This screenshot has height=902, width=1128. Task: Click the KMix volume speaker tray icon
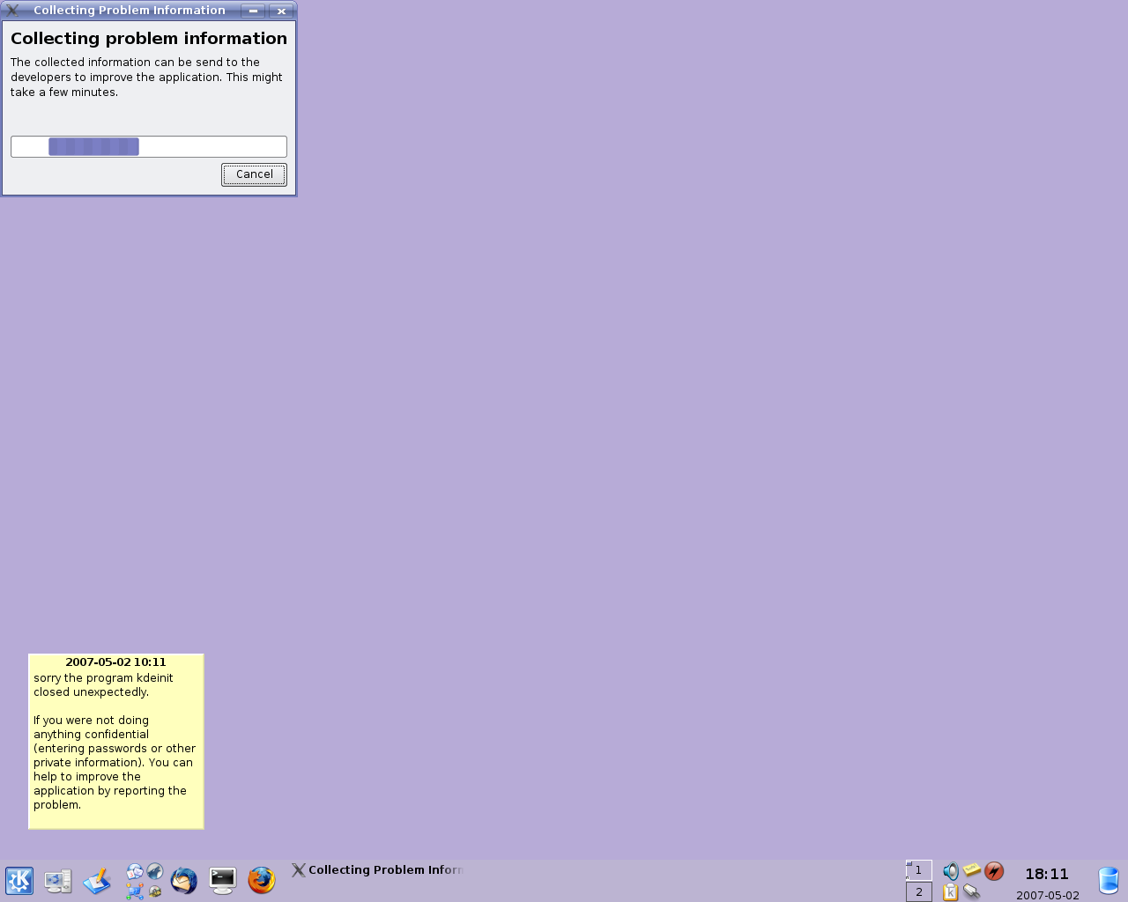(950, 871)
